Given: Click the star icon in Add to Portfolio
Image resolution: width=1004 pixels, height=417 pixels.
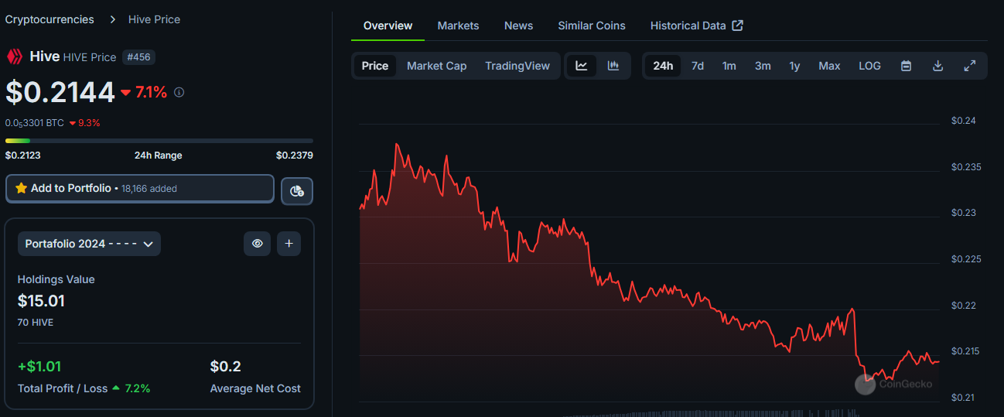Looking at the screenshot, I should [x=21, y=188].
